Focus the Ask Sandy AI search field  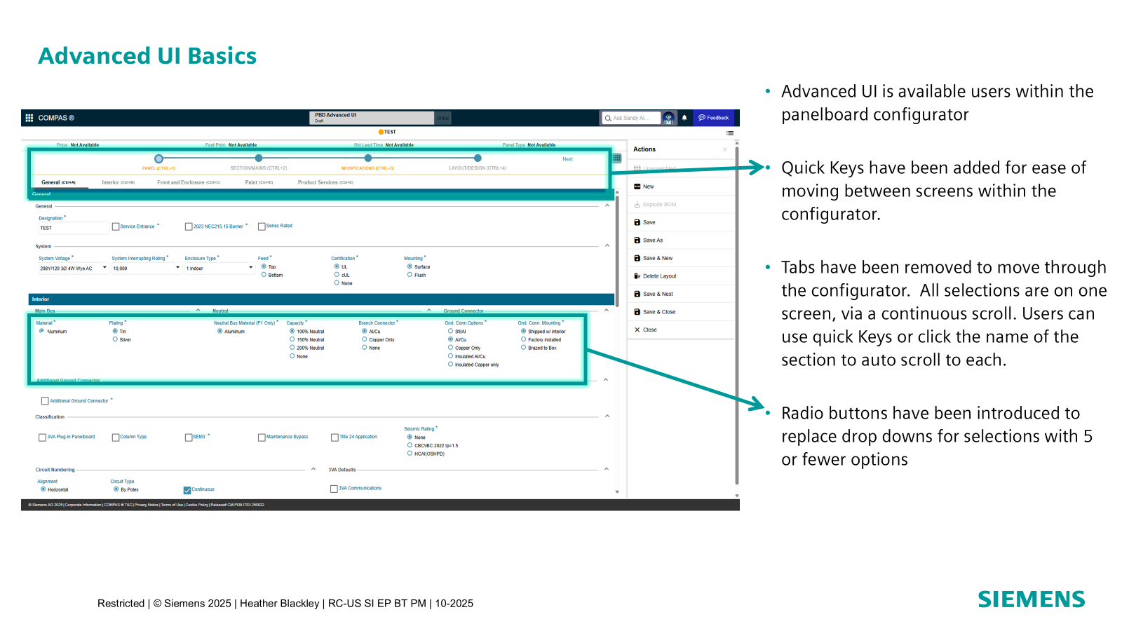coord(631,118)
